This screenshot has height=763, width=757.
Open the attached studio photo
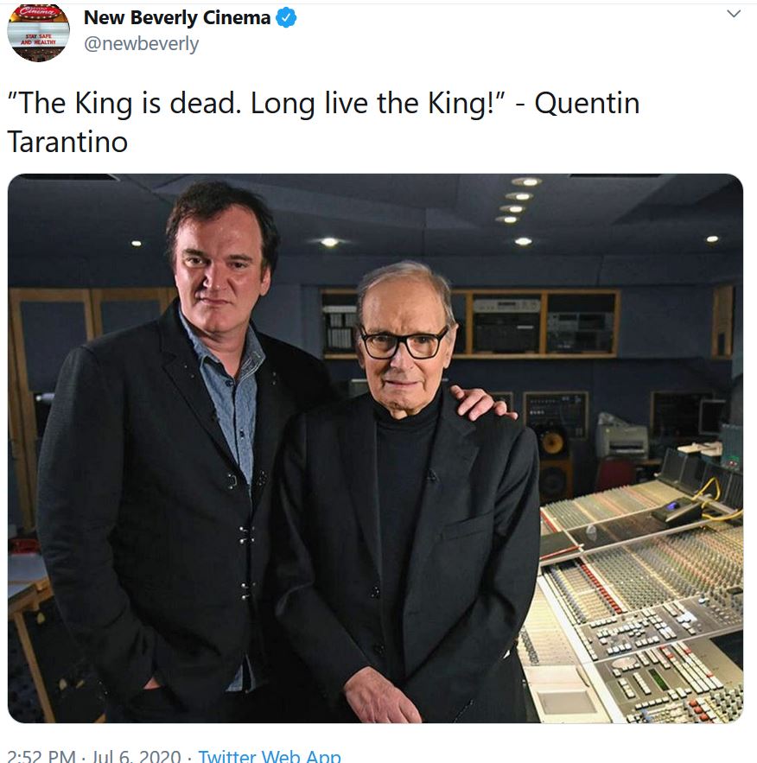click(x=375, y=448)
